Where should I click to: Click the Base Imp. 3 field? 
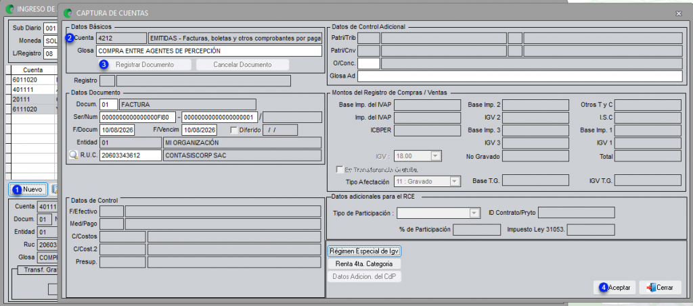[x=535, y=130]
